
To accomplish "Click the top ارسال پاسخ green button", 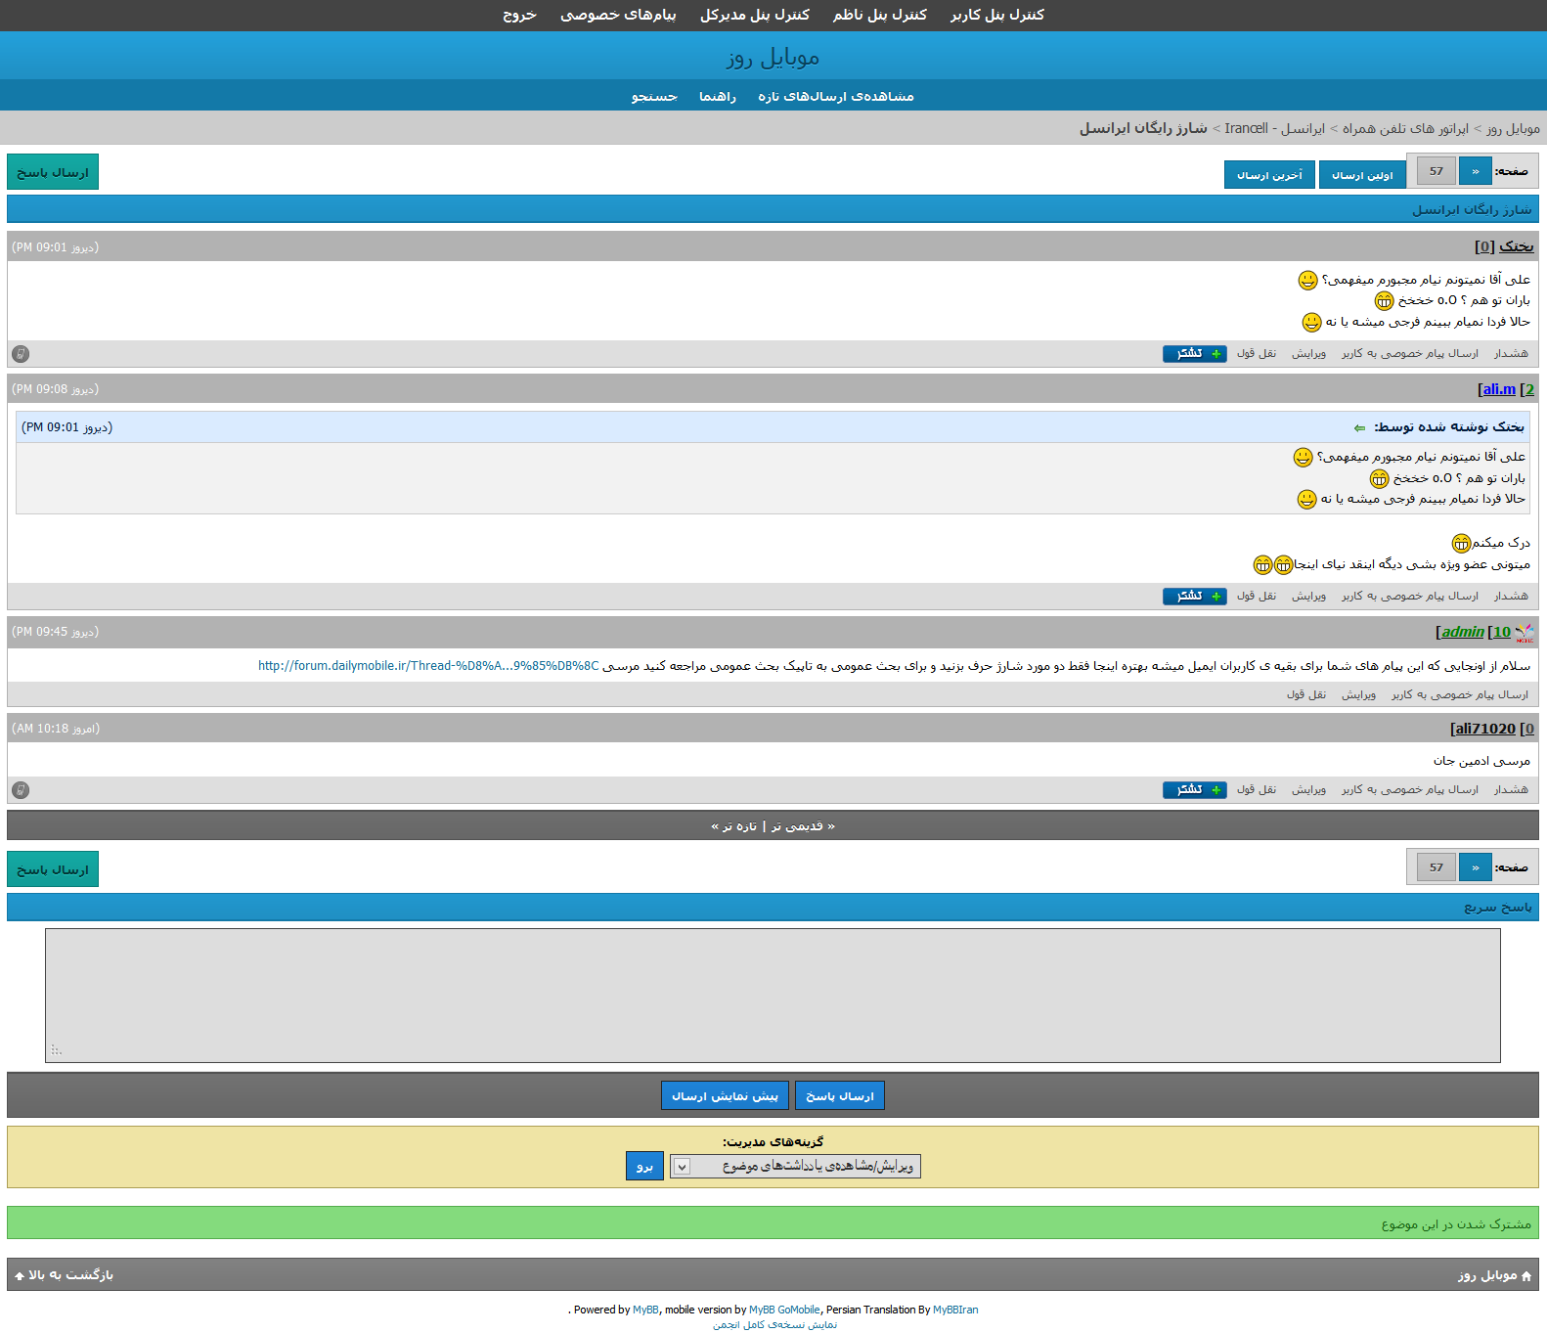I will tap(53, 172).
